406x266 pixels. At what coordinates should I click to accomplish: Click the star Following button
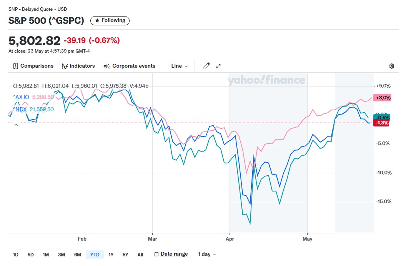(110, 20)
